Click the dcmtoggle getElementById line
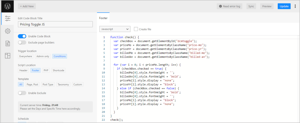The height and width of the screenshot is (123, 300). 155,41
